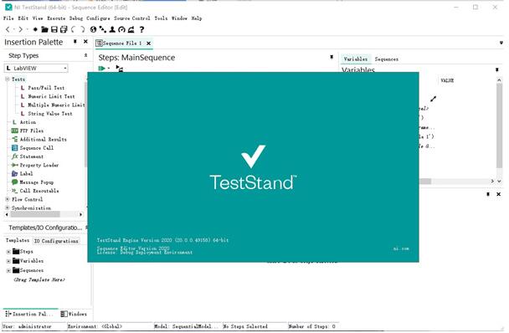Close the lower-right pane

click(499, 194)
